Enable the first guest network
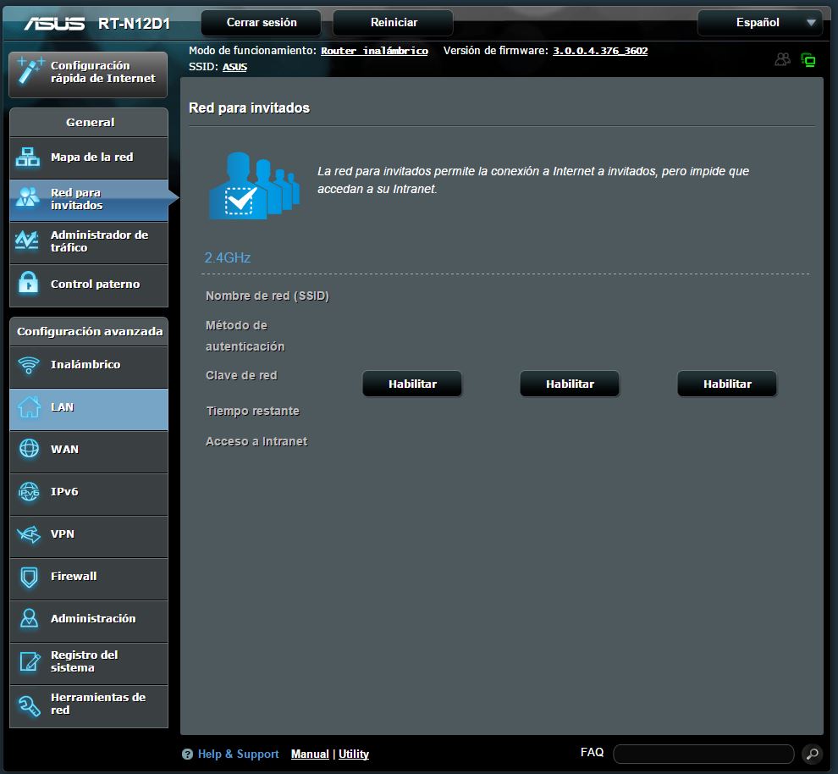Screen dimensions: 838x774 (412, 384)
